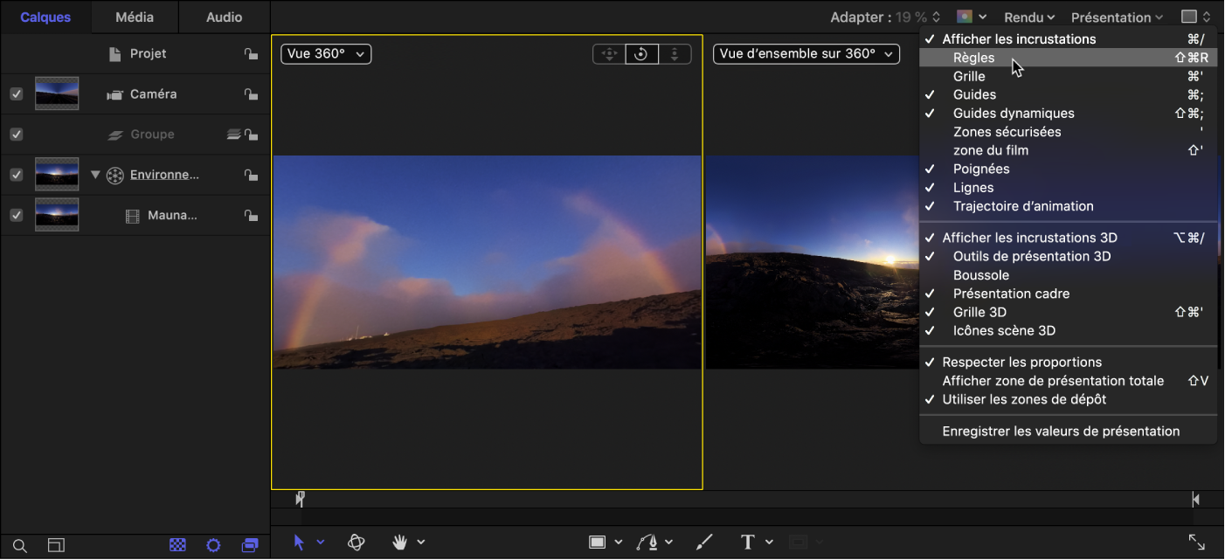Collapse the Environnement group disclosure triangle
This screenshot has height=560, width=1225.
coord(96,175)
